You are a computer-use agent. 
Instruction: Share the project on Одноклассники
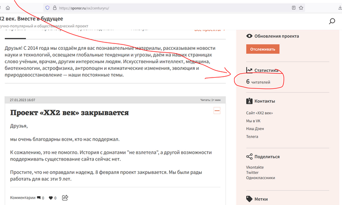pos(260,178)
